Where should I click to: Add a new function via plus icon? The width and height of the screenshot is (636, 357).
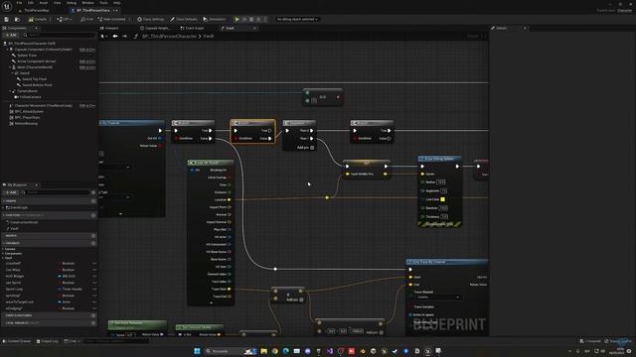click(93, 215)
